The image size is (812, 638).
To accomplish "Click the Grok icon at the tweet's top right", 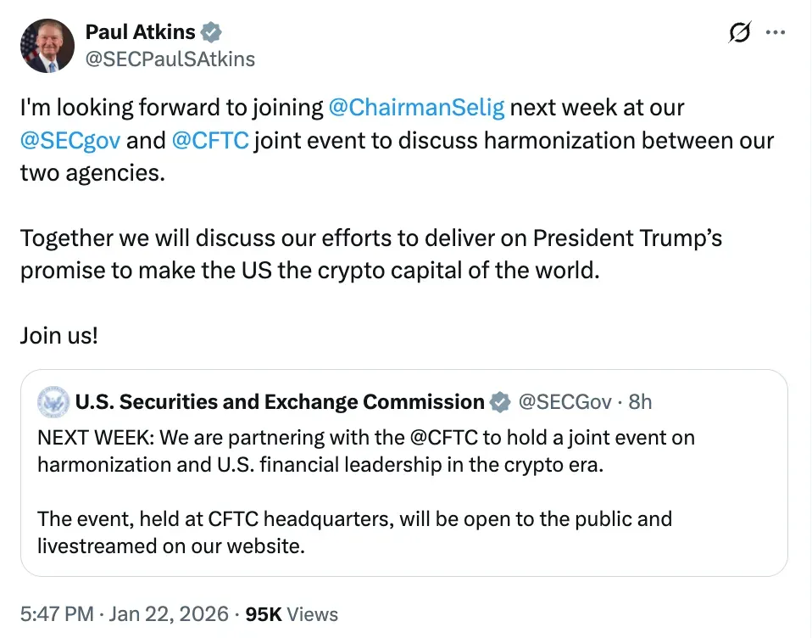I will pos(739,33).
